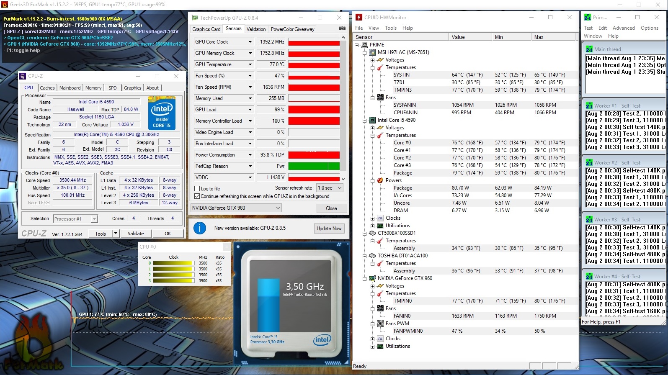Open Prime95 Advanced menu

pos(624,28)
